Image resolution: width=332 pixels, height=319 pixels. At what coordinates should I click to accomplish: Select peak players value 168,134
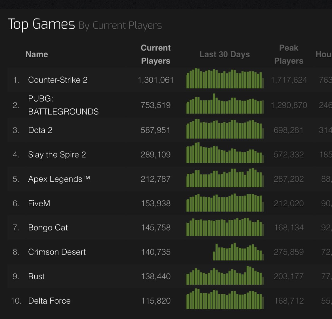click(289, 228)
